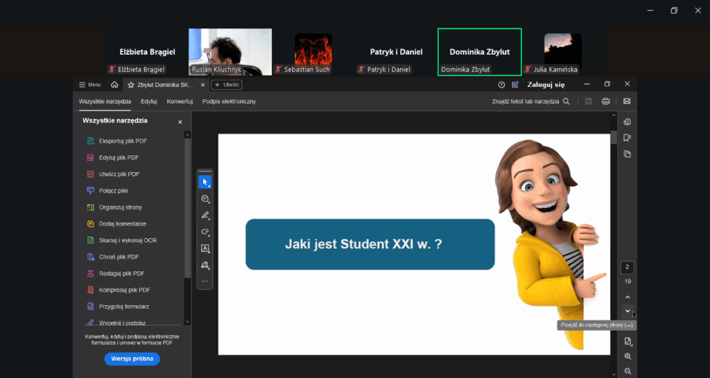The image size is (710, 378).
Task: Click the Utwórz new tab button
Action: coord(227,85)
